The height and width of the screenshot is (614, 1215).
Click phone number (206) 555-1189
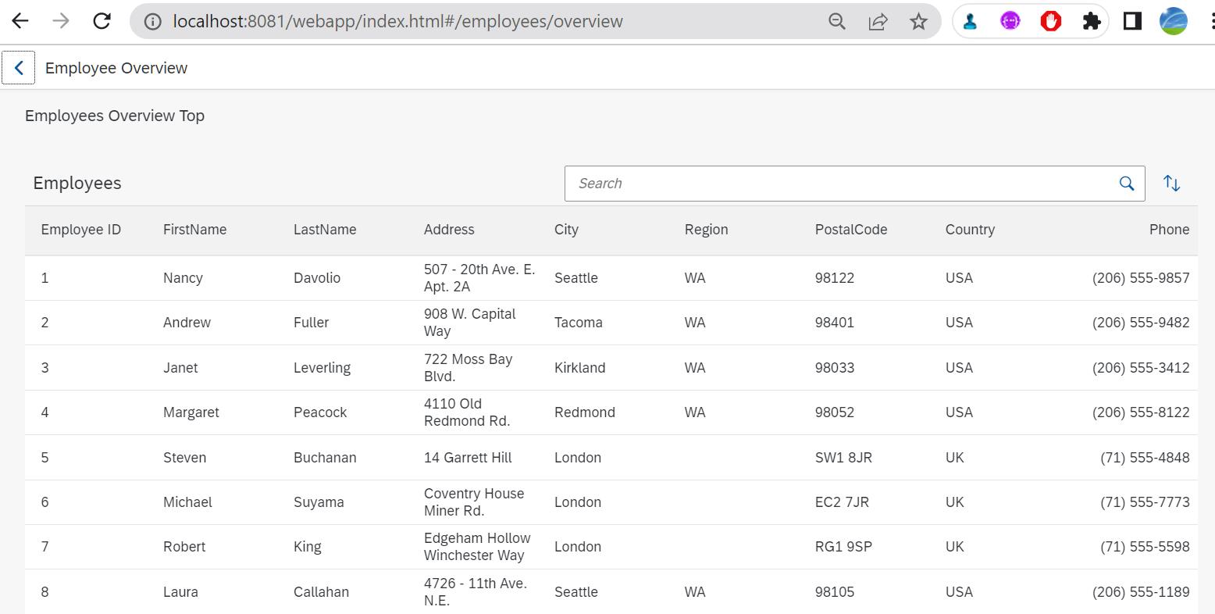point(1141,592)
